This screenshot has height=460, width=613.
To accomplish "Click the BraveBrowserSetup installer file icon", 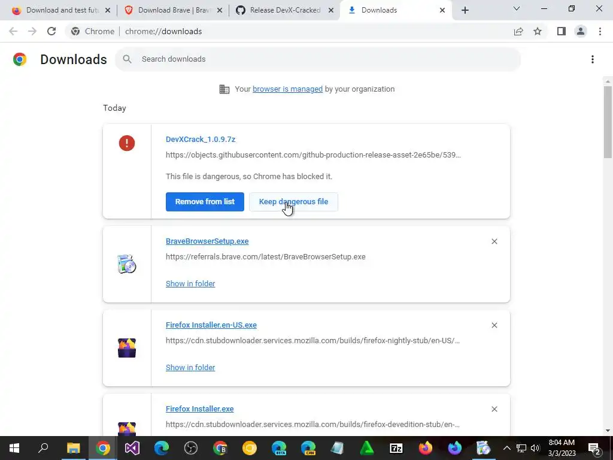I will tap(127, 264).
